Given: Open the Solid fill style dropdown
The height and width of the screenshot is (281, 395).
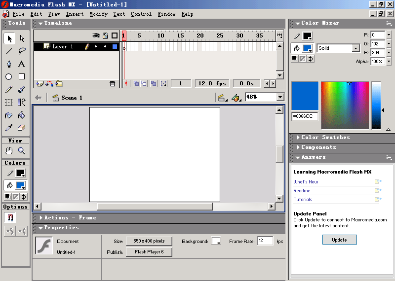Looking at the screenshot, I should pyautogui.click(x=355, y=48).
